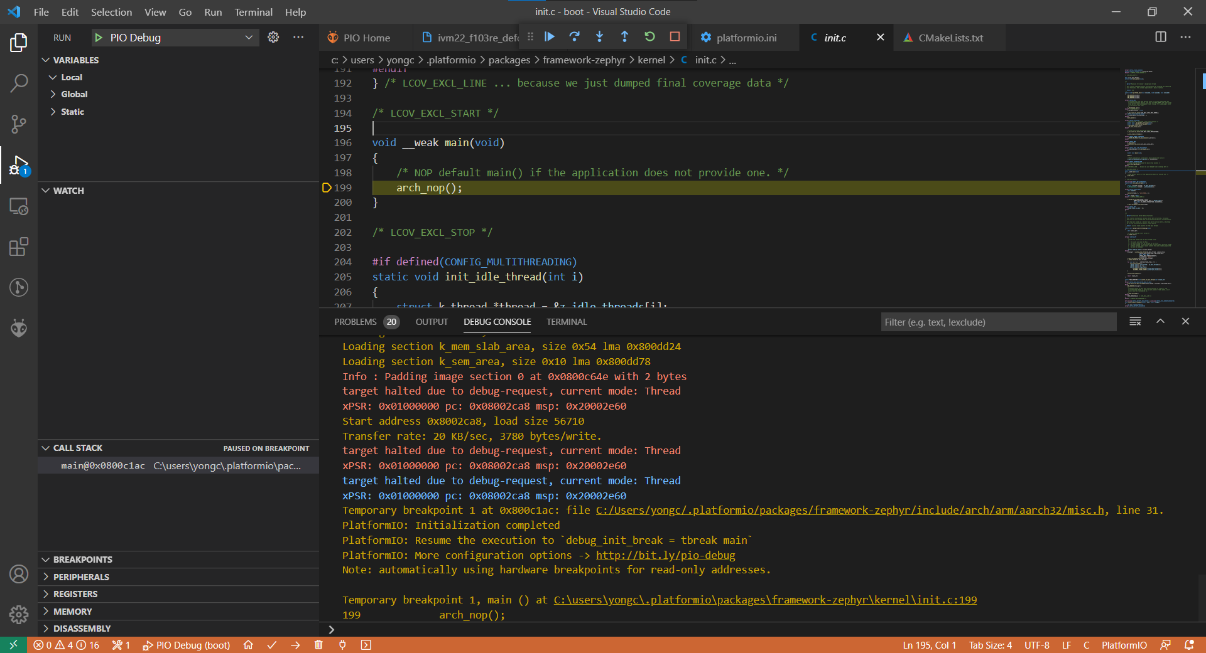Viewport: 1206px width, 653px height.
Task: Open the Remote Explorer view
Action: pyautogui.click(x=19, y=206)
